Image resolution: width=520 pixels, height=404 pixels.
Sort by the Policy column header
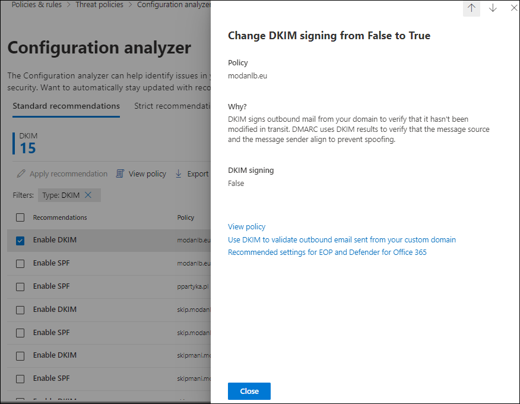[186, 217]
